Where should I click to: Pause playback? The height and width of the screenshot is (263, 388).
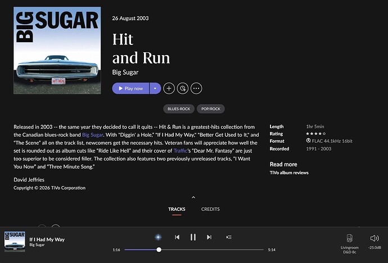pyautogui.click(x=193, y=237)
